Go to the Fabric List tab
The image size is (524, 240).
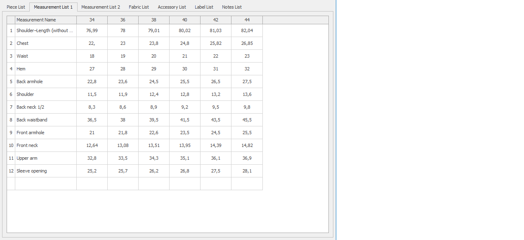click(139, 7)
